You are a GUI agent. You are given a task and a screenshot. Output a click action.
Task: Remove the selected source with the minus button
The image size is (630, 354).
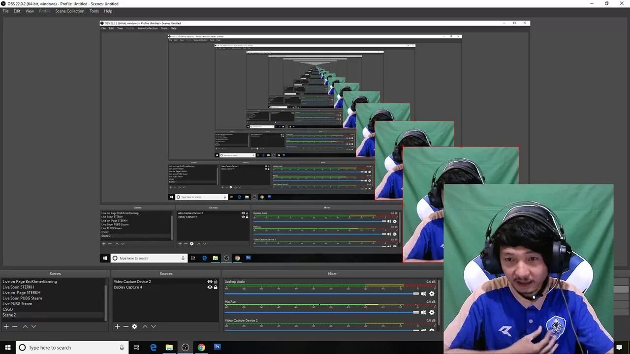pyautogui.click(x=126, y=326)
